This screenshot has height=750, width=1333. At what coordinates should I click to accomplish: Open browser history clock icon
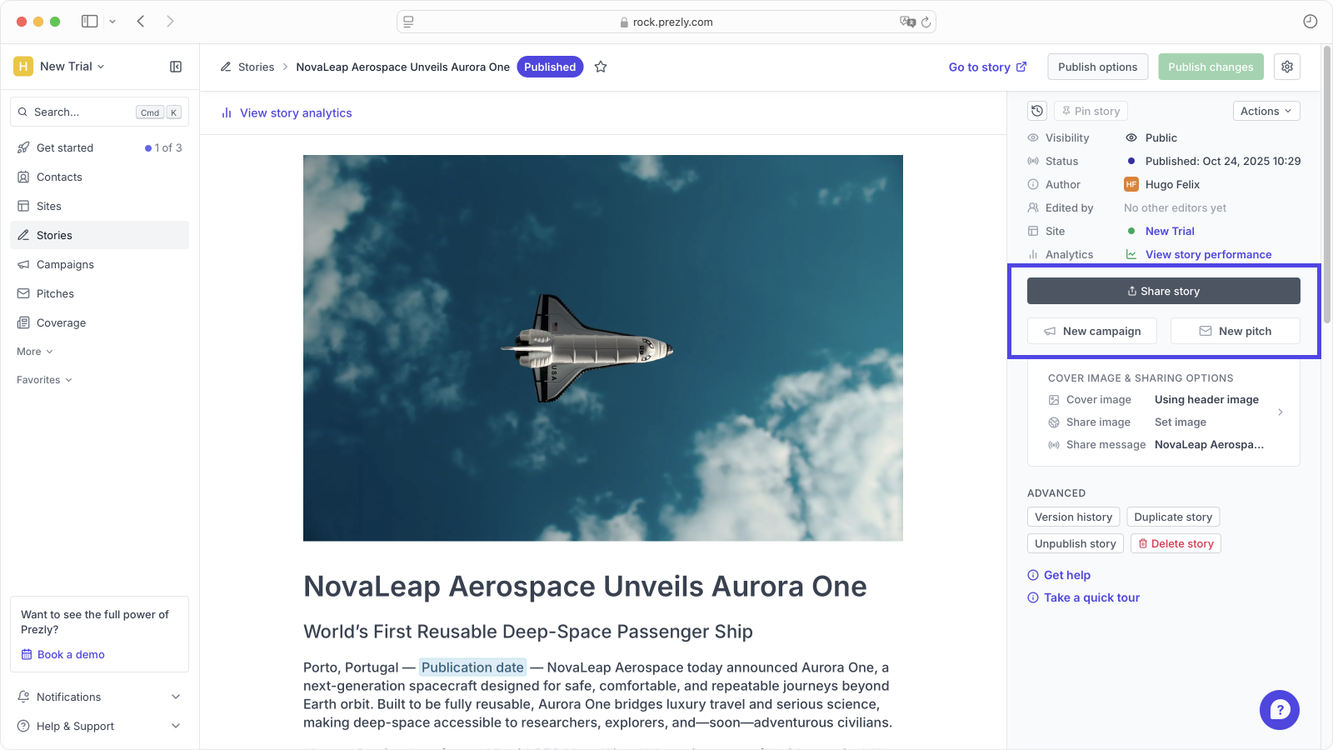(1310, 22)
